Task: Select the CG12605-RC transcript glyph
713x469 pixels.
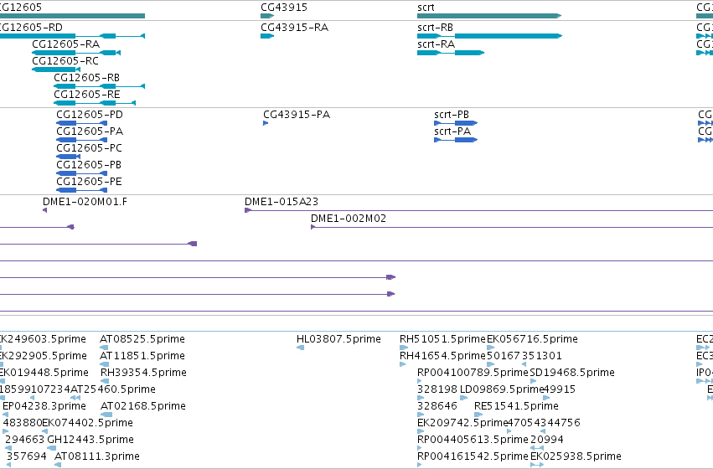Action: pyautogui.click(x=56, y=70)
